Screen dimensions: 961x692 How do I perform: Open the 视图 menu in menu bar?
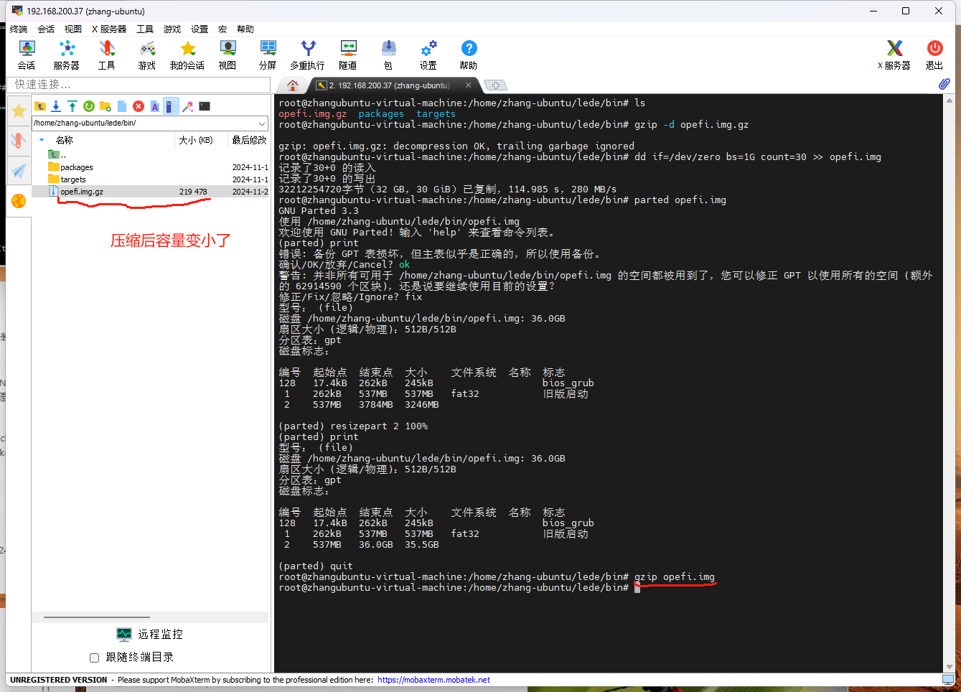[x=73, y=29]
